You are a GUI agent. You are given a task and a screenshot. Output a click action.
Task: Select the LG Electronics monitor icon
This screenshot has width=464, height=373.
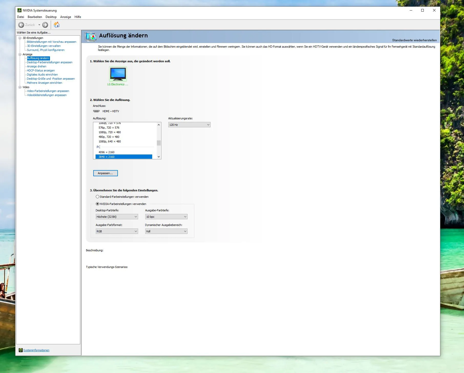point(118,74)
